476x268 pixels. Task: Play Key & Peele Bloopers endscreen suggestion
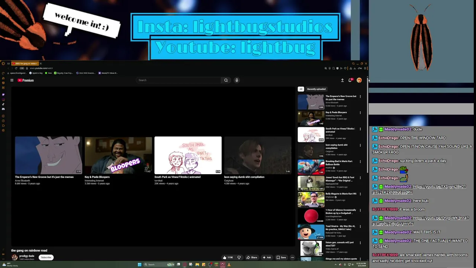coord(118,155)
